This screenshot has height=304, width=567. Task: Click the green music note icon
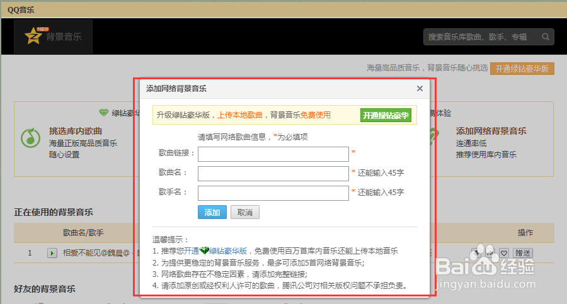point(30,138)
